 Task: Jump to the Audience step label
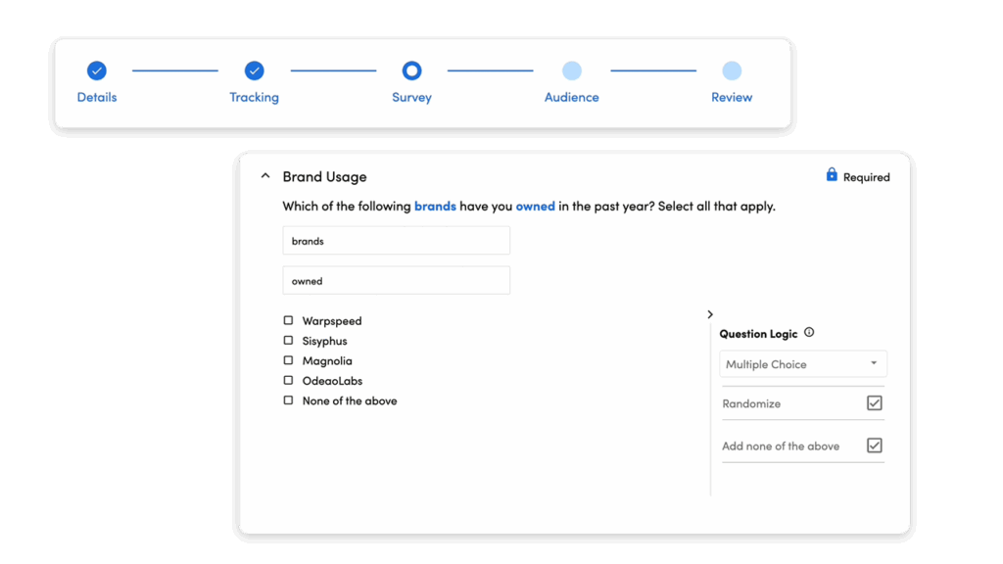coord(572,97)
